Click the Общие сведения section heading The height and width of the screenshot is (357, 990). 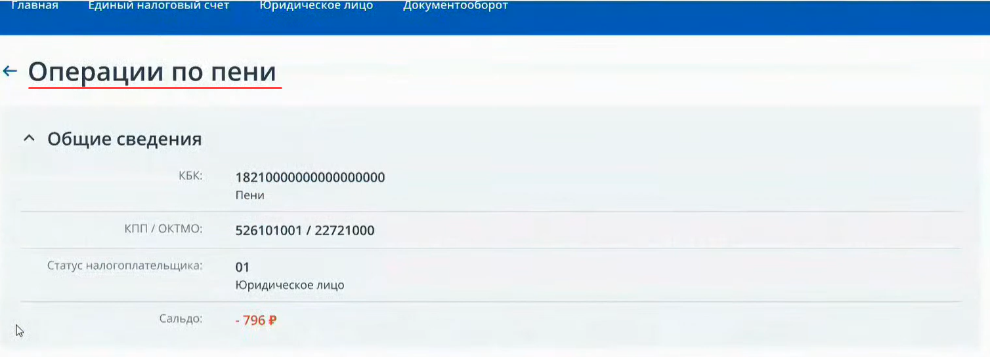tap(124, 139)
